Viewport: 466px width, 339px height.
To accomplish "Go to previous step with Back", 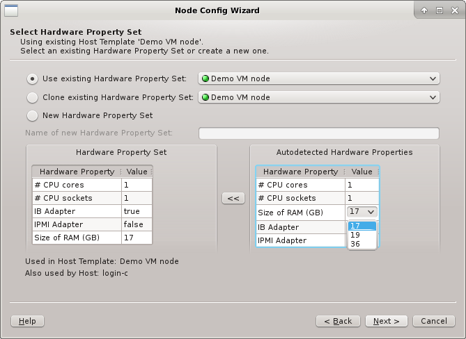I will click(x=338, y=321).
